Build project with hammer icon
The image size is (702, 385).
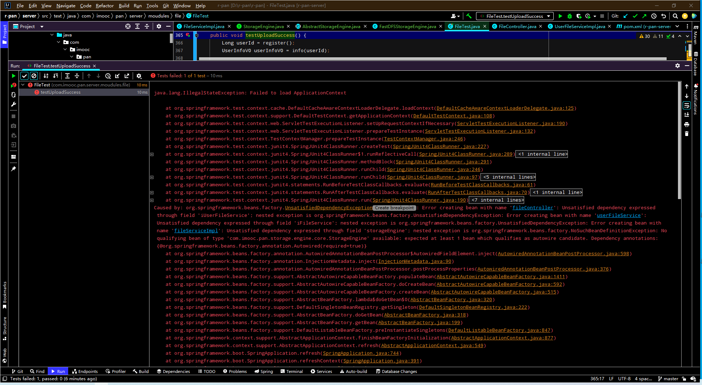point(469,16)
